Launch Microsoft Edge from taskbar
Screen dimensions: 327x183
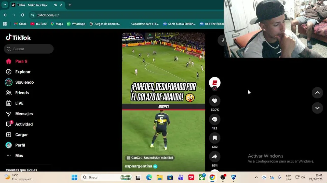(x=149, y=177)
